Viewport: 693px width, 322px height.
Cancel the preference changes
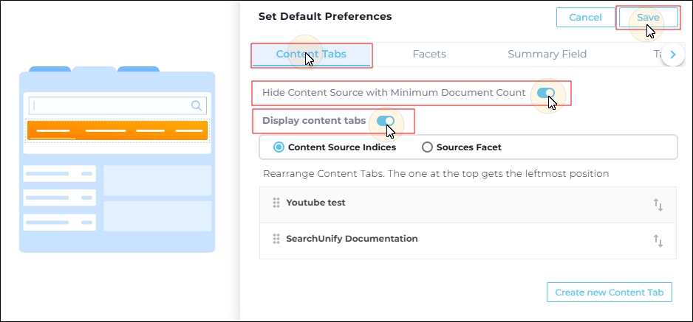pos(585,18)
